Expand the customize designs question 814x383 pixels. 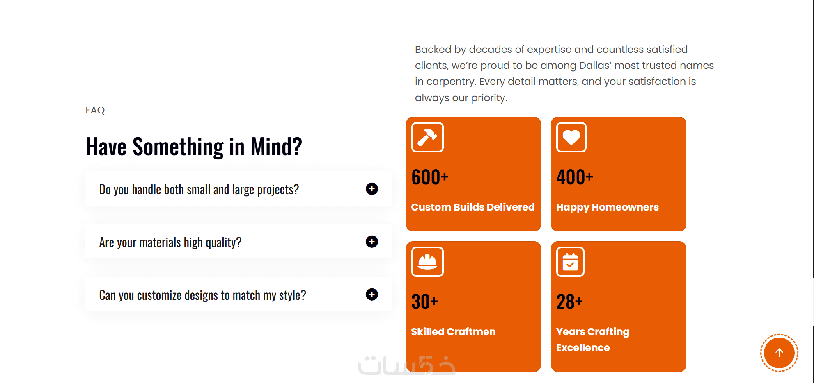click(x=202, y=295)
